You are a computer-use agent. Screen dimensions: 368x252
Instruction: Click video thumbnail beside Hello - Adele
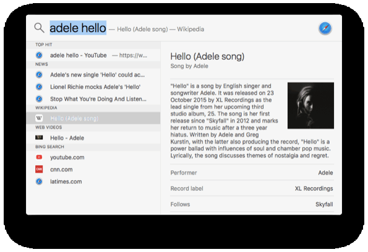pos(39,137)
